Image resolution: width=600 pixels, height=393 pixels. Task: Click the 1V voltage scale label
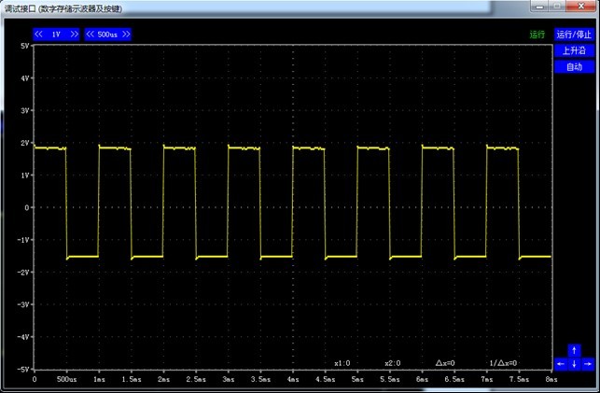point(56,35)
